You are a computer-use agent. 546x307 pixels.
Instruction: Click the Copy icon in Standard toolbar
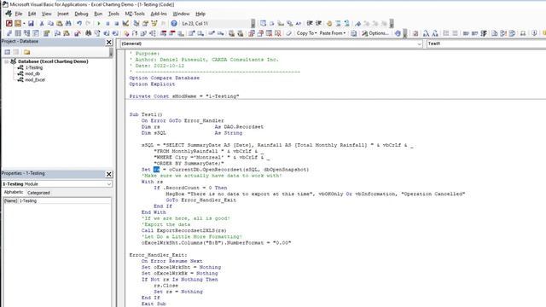coord(50,23)
